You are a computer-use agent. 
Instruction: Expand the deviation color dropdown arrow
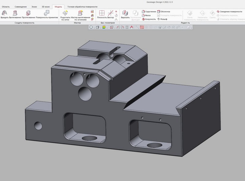click(x=107, y=28)
